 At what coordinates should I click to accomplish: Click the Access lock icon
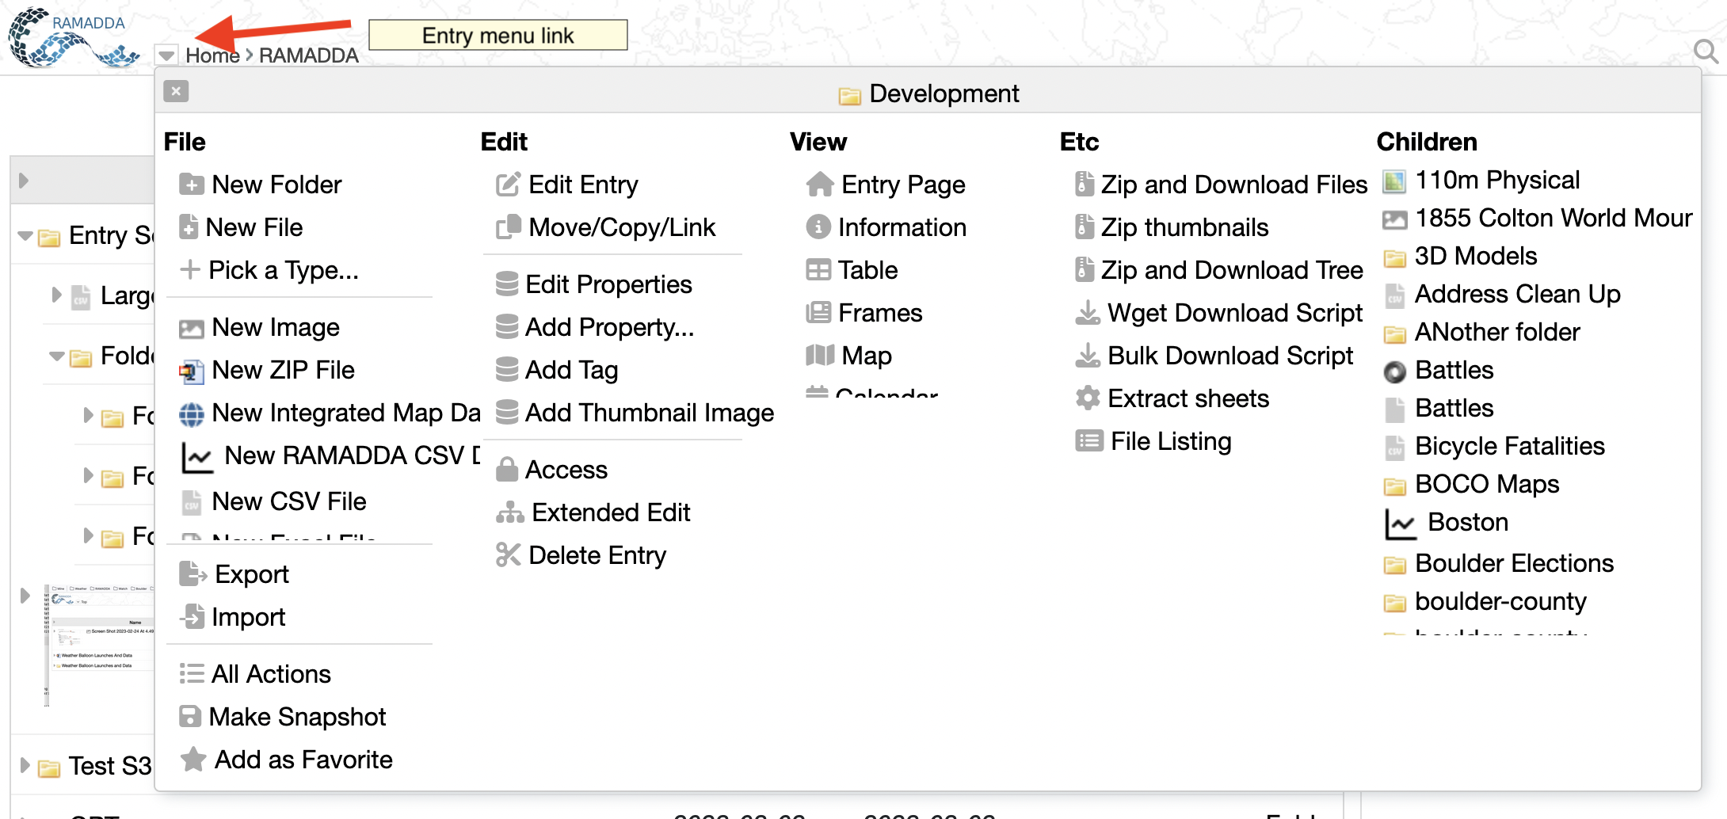pyautogui.click(x=506, y=470)
